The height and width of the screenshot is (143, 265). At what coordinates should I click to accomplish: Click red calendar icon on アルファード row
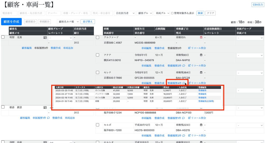[201, 37]
